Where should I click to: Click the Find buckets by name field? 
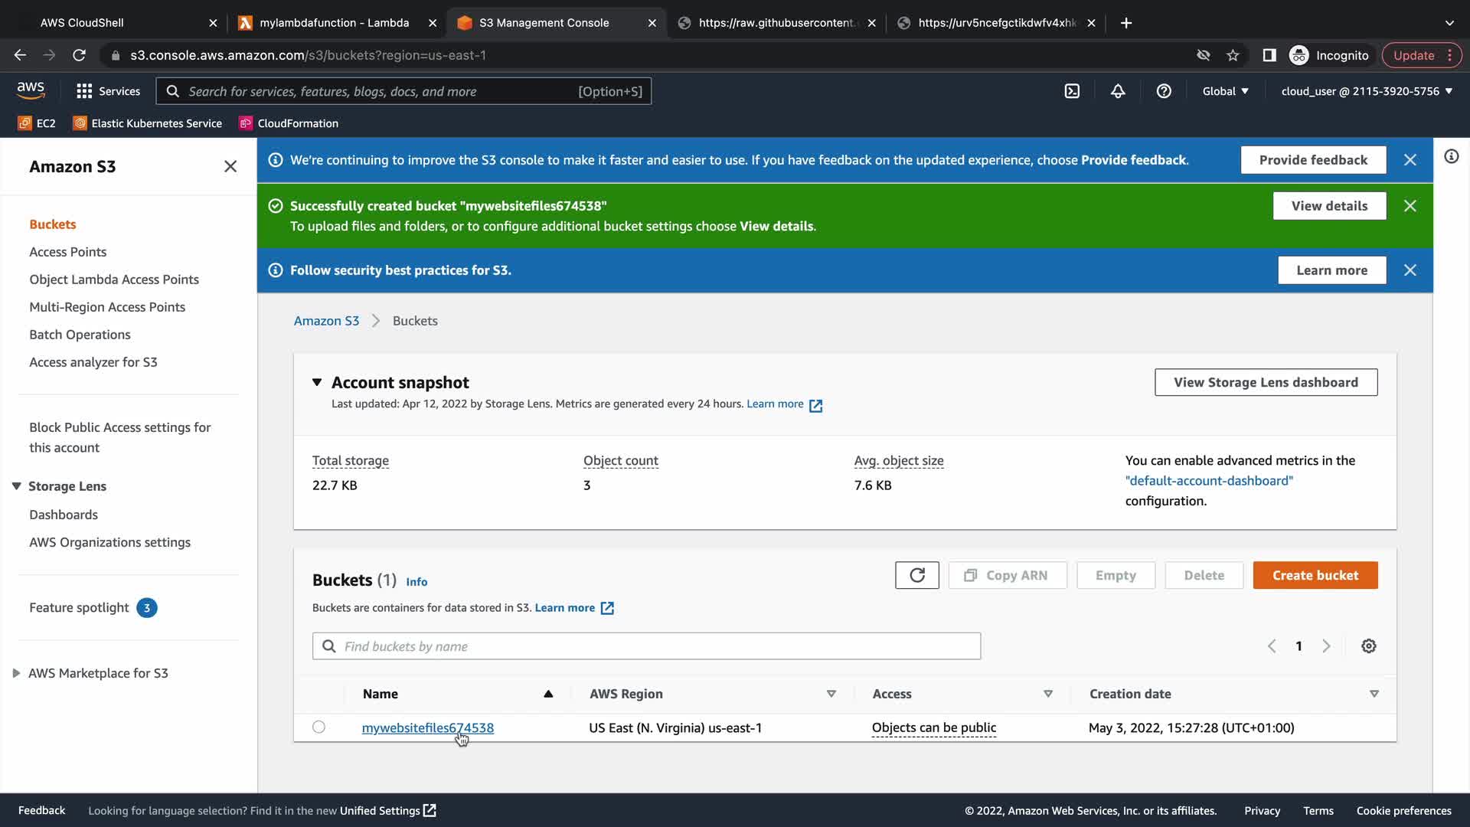click(646, 646)
